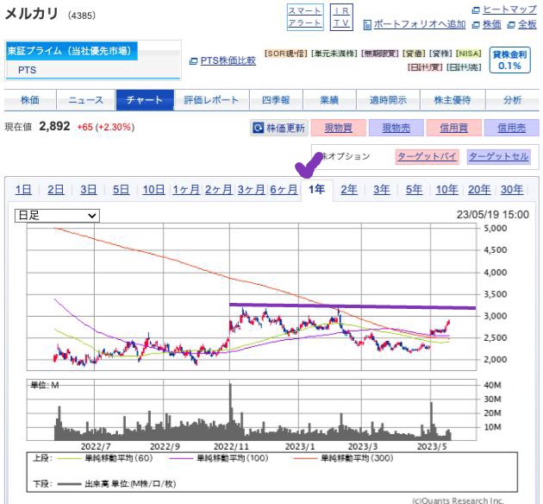Click the 現物買 button
This screenshot has width=543, height=504.
[x=339, y=128]
